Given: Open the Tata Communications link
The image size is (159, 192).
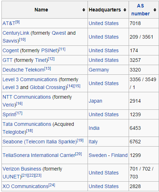Looking at the screenshot, I should [x=27, y=124].
